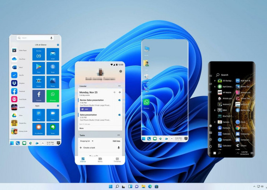The height and width of the screenshot is (190, 267).
Task: Tap microphone in left phone search bar
Action: pyautogui.click(x=51, y=38)
